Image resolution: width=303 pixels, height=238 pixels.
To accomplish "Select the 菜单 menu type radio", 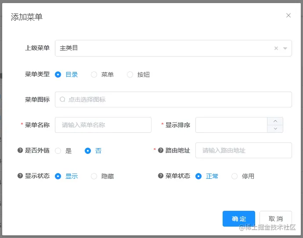I will (94, 75).
